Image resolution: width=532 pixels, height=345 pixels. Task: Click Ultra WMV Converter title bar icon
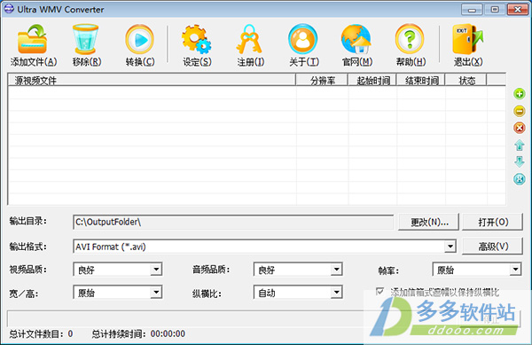(9, 9)
